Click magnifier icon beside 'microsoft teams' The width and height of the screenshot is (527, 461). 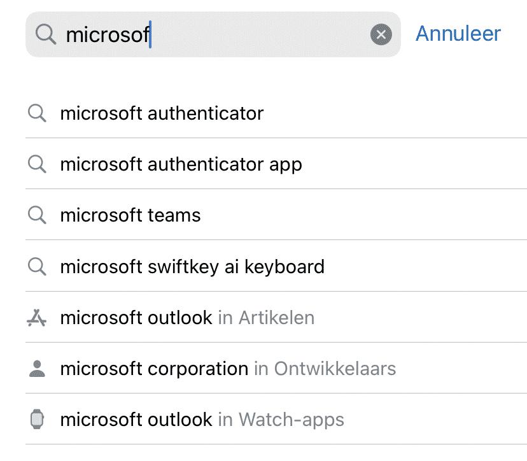click(38, 215)
